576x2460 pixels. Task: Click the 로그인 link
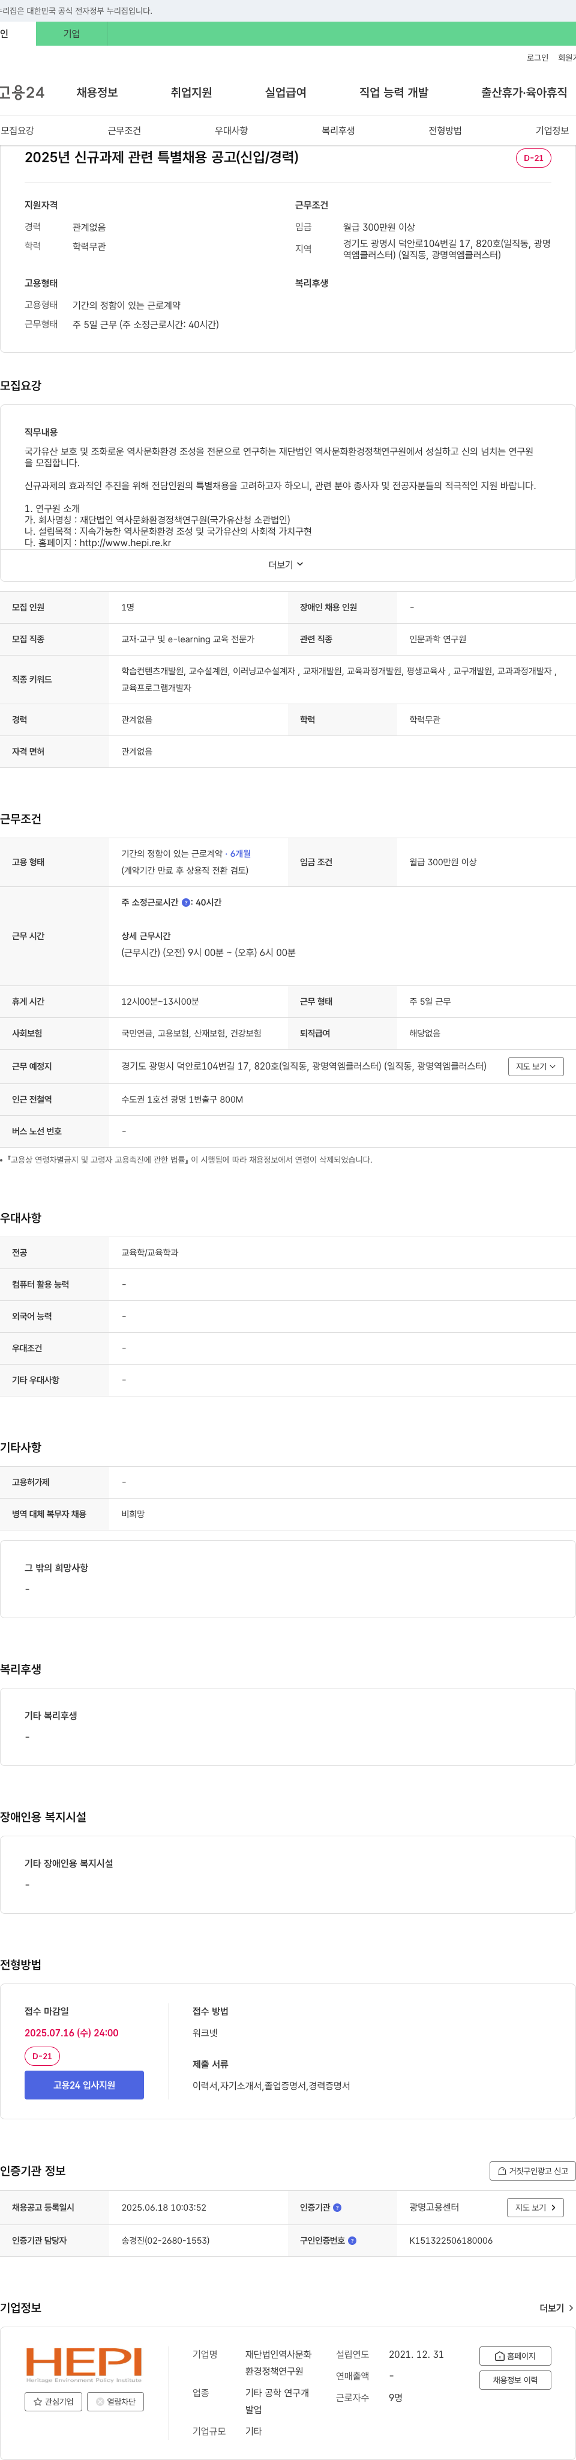pos(537,58)
